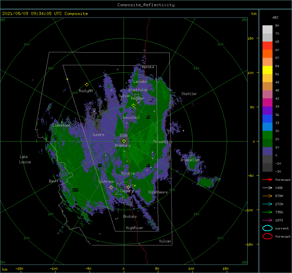Screen dimensions: 292x273
Task: Click the dBZ legend heading
Action: [x=275, y=17]
